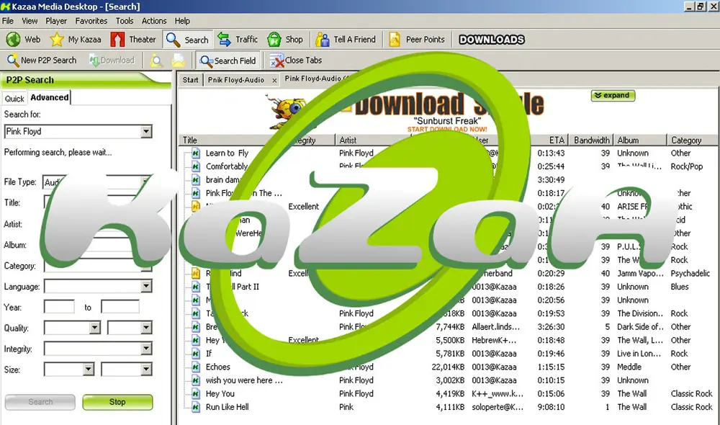Screen dimensions: 720x425
Task: Open the Theater view
Action: point(133,40)
